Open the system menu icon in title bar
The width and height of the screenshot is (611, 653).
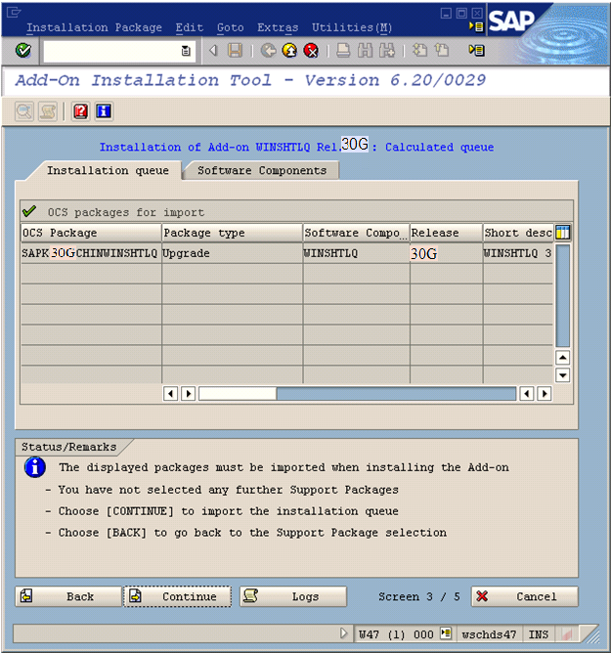pyautogui.click(x=14, y=13)
